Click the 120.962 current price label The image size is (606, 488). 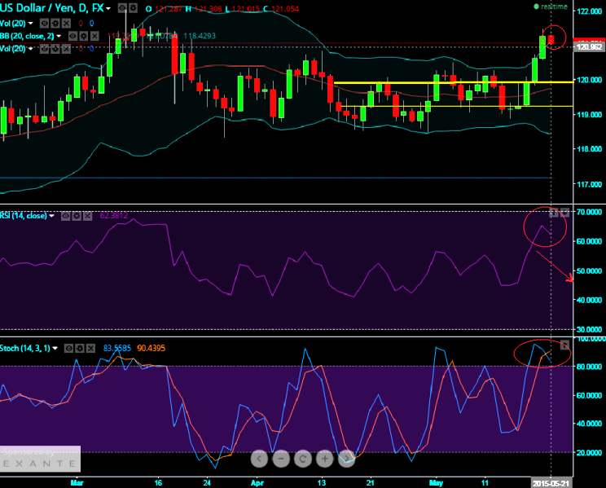[590, 47]
